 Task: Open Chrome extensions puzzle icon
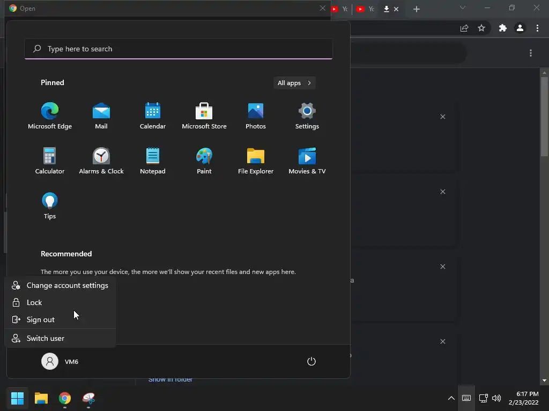pos(503,28)
